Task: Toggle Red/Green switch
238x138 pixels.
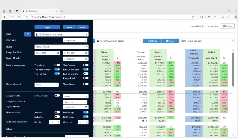Action: point(86,117)
